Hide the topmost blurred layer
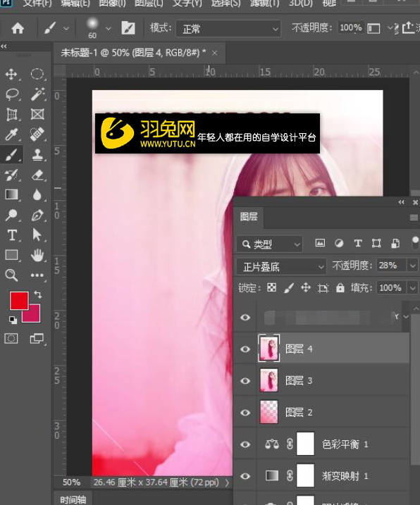Screen dimensions: 420x505 [x=245, y=318]
